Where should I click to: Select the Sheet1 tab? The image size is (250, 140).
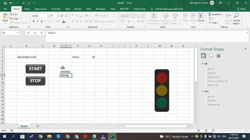24,126
